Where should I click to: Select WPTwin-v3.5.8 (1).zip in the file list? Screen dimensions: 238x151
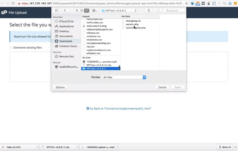(x=99, y=65)
